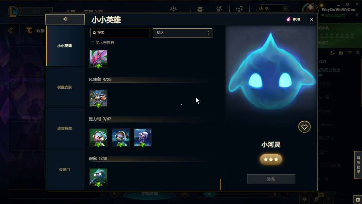The height and width of the screenshot is (204, 362).
Task: Open the loot backpack icon in top bar
Action: coord(200,9)
